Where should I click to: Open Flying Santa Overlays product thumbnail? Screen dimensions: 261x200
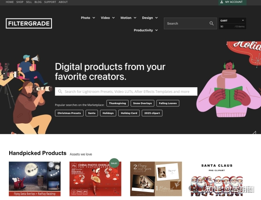point(35,179)
